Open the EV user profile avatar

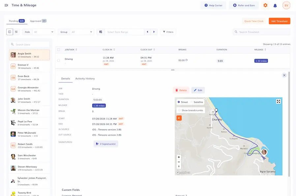tap(286, 5)
